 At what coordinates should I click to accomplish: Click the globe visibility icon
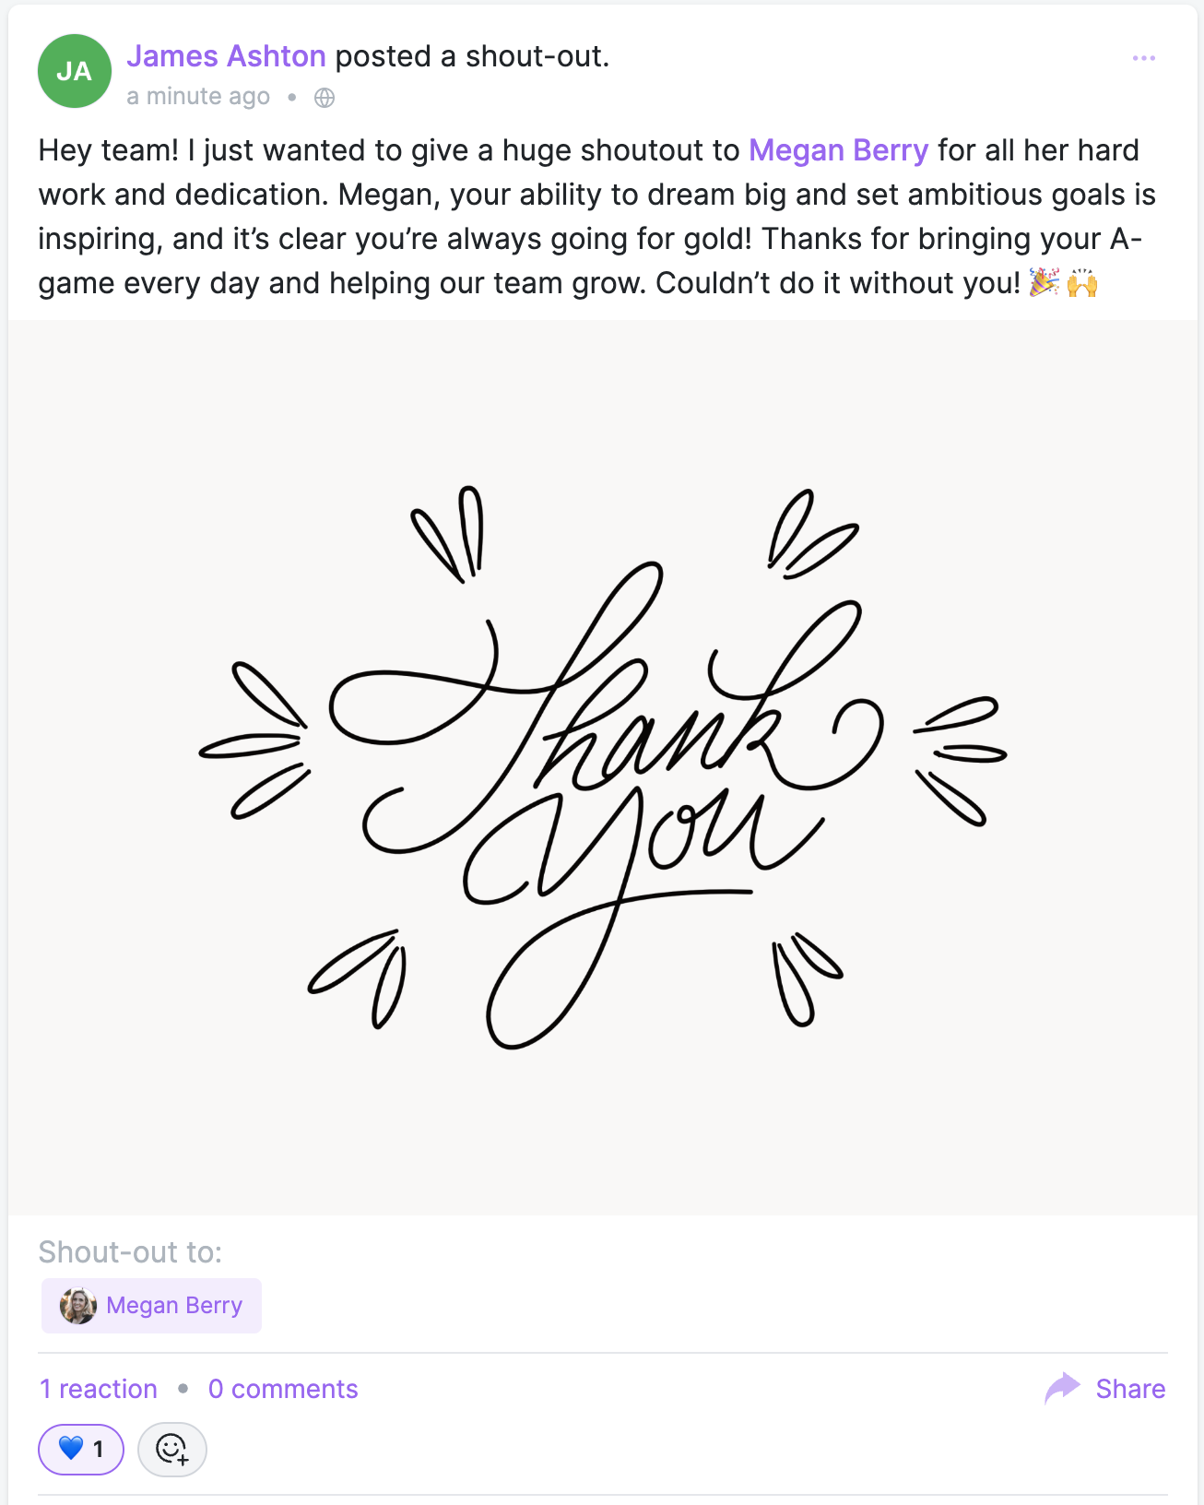coord(325,98)
